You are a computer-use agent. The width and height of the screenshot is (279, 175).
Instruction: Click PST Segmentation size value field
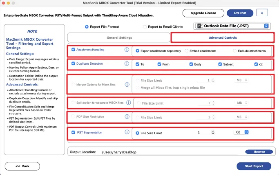pyautogui.click(x=204, y=132)
